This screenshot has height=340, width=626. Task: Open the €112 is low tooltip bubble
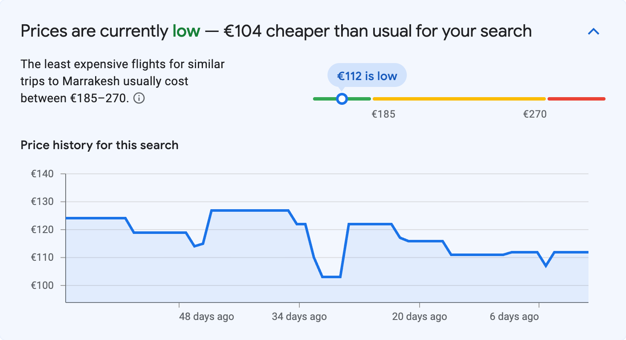pos(367,75)
